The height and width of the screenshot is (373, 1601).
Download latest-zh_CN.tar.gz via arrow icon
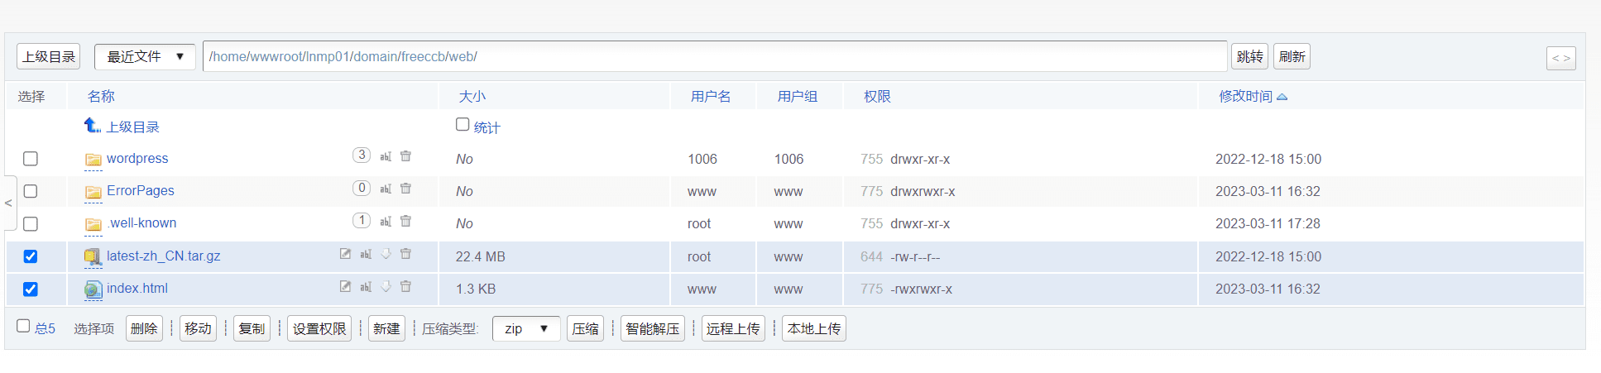coord(386,254)
